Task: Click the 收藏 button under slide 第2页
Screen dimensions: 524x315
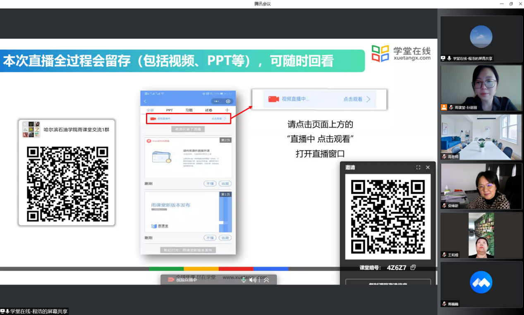Action: (x=225, y=184)
